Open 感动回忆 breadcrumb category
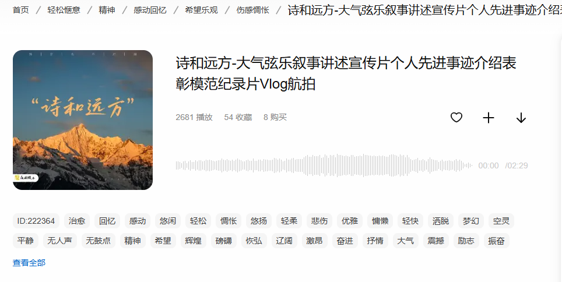Screen dimensions: 562x282 (150, 10)
